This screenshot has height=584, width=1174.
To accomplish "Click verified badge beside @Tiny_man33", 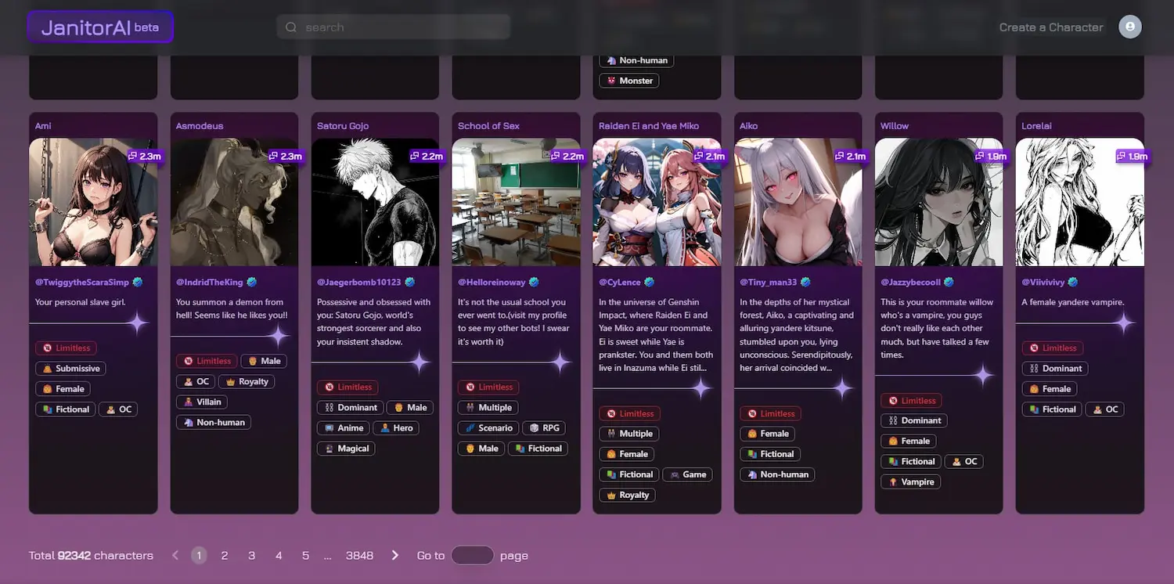I will pyautogui.click(x=805, y=282).
